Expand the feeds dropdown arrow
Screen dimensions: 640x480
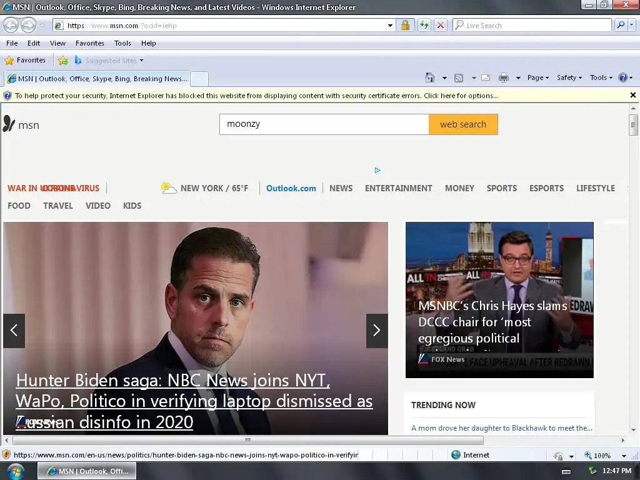474,77
